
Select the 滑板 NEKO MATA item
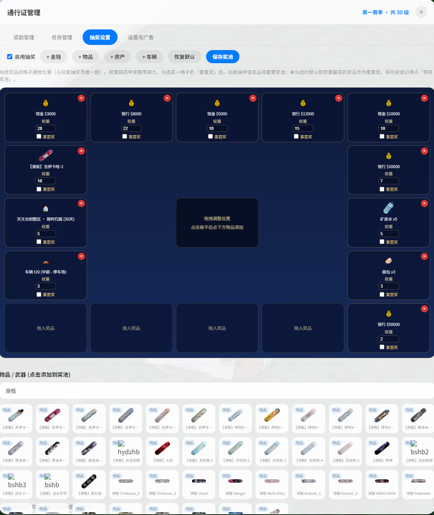(x=381, y=485)
